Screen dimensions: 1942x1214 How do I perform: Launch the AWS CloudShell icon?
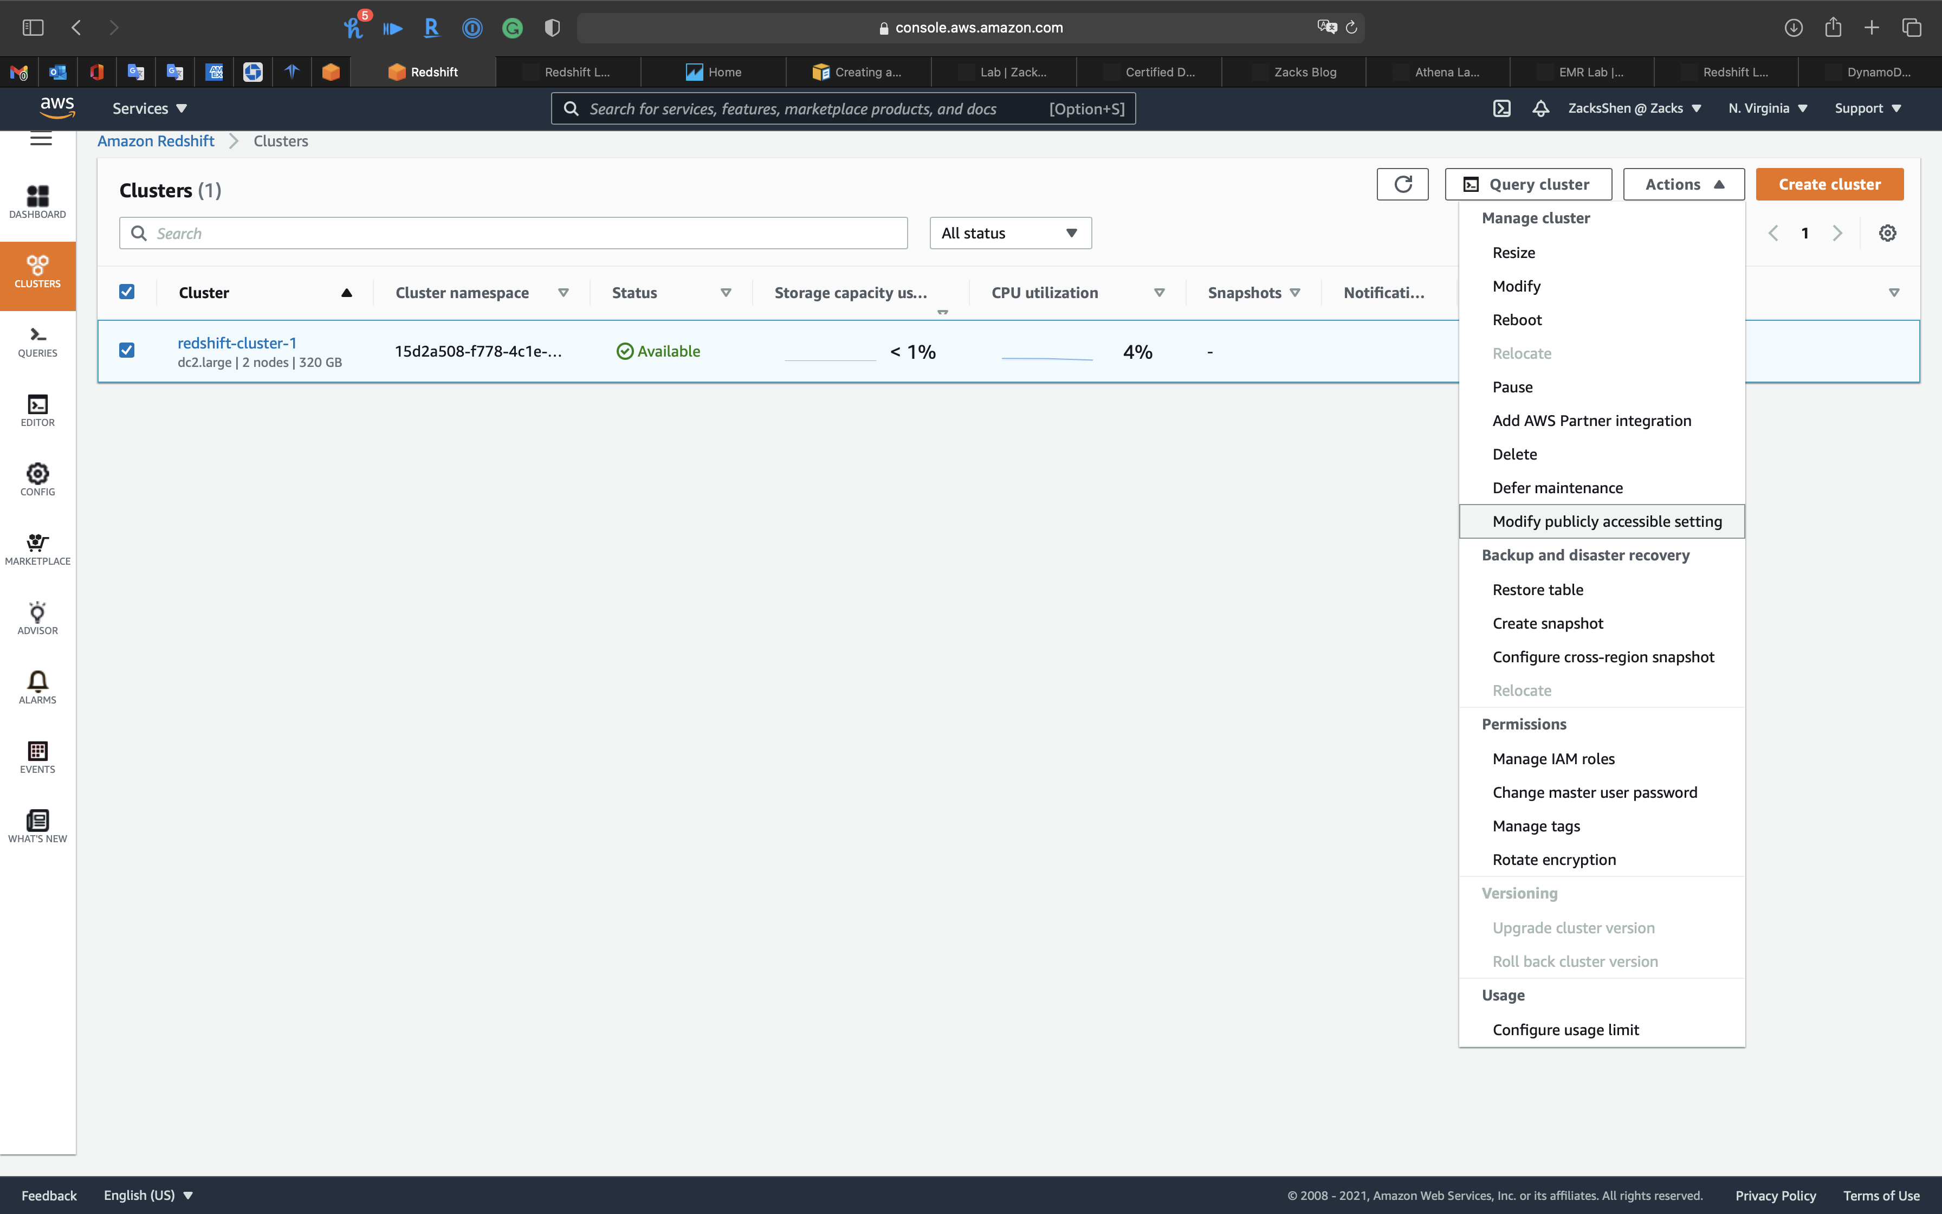point(1501,108)
